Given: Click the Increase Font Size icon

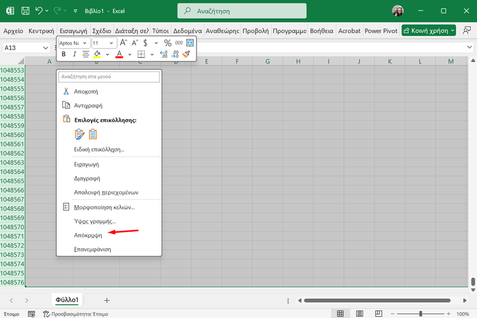Looking at the screenshot, I should (x=121, y=43).
